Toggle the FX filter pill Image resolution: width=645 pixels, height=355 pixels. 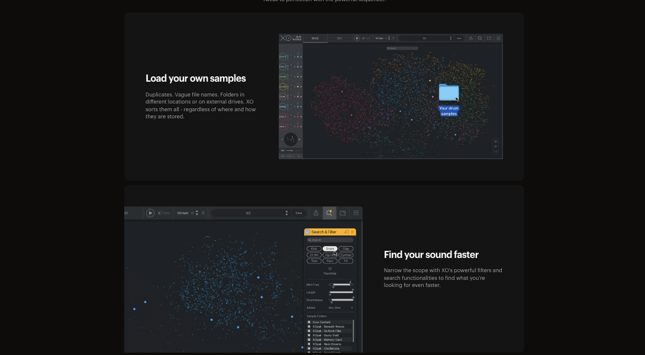(346, 261)
